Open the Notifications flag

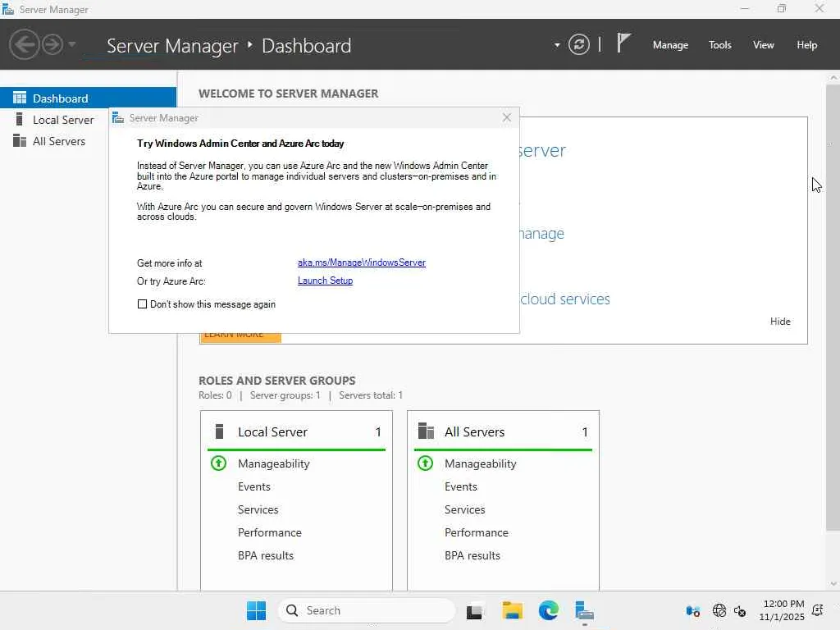coord(623,43)
